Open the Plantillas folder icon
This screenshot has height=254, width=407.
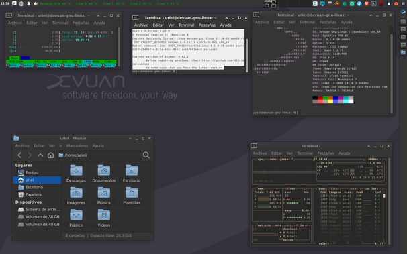132,193
